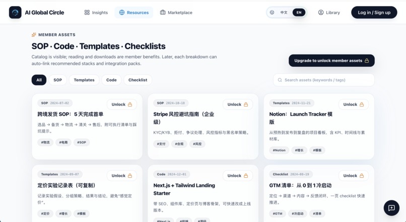
Task: Open title Next.js + Tailwind Landing Starter
Action: pyautogui.click(x=184, y=189)
